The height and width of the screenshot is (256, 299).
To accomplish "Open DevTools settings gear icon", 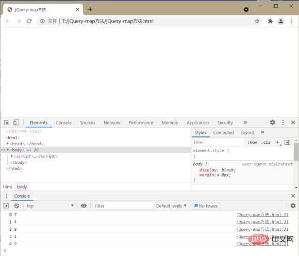I will (273, 122).
